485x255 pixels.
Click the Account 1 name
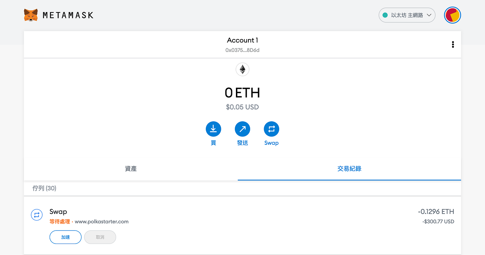coord(242,40)
